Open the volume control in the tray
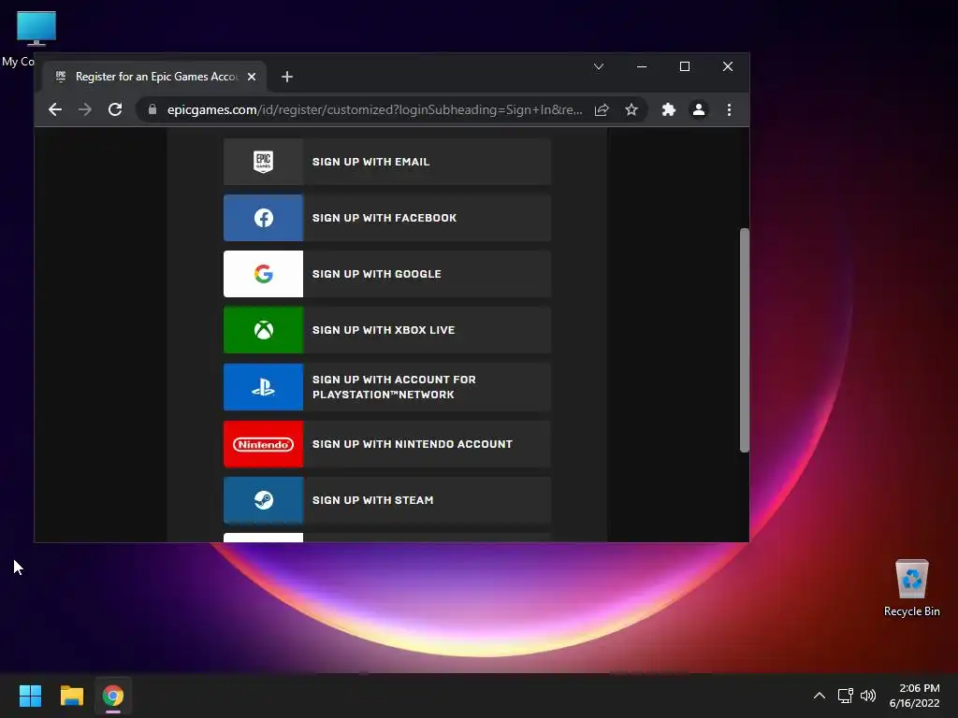 click(x=867, y=696)
